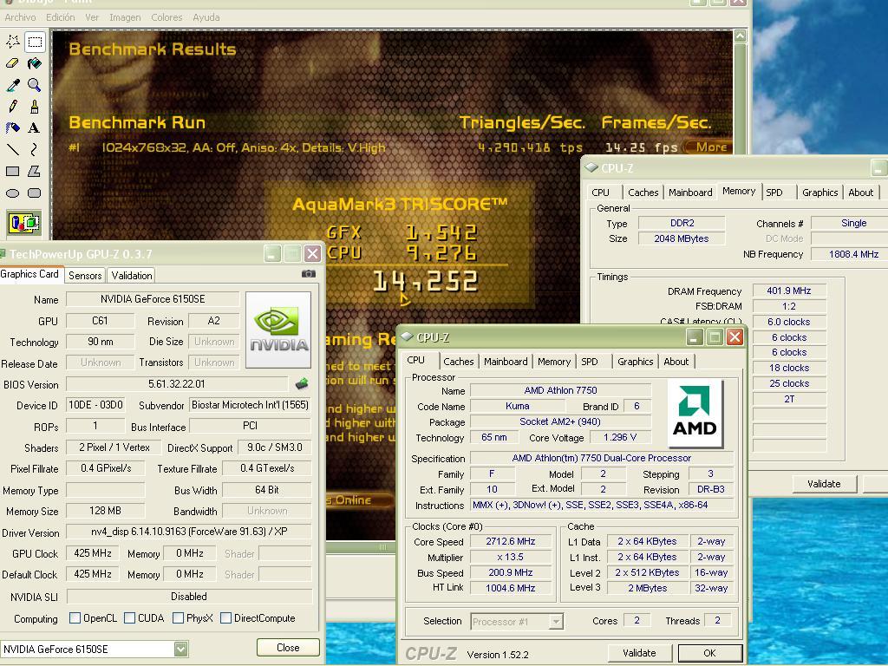Viewport: 888px width, 666px height.
Task: Select the Airbrush tool in Paint
Action: coord(13,128)
